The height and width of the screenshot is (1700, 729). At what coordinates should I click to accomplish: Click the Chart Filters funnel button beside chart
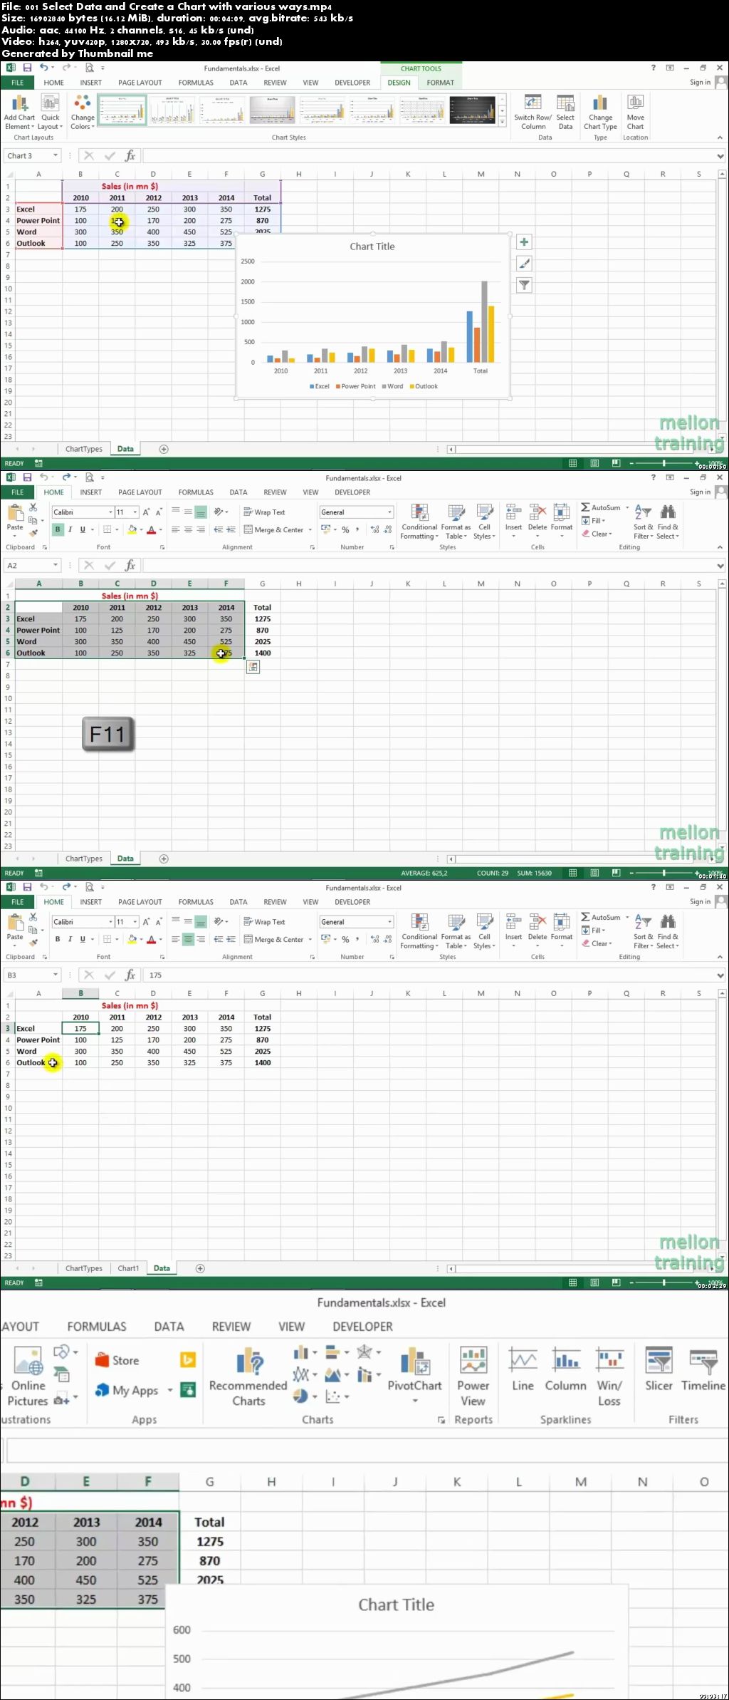(524, 285)
